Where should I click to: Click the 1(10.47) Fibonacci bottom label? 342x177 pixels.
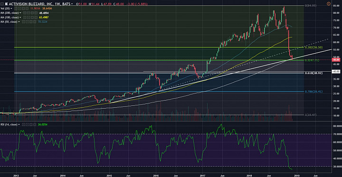tap(311, 115)
